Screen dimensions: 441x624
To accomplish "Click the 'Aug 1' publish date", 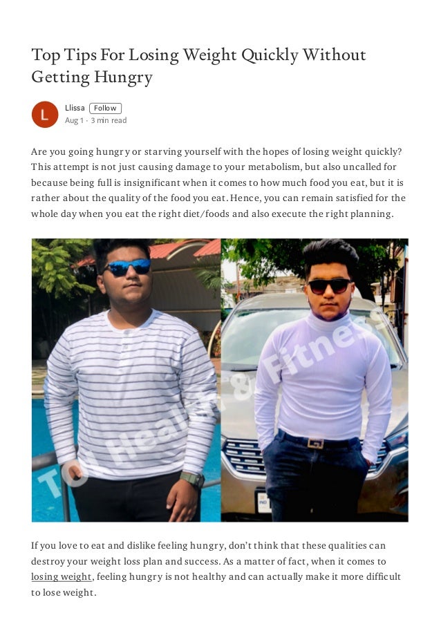I will (x=74, y=120).
